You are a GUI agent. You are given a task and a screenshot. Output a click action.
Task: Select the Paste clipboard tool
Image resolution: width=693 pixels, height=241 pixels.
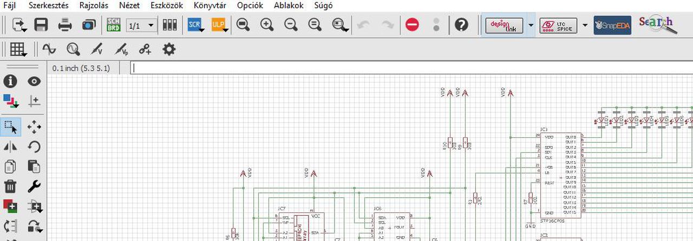[34, 166]
